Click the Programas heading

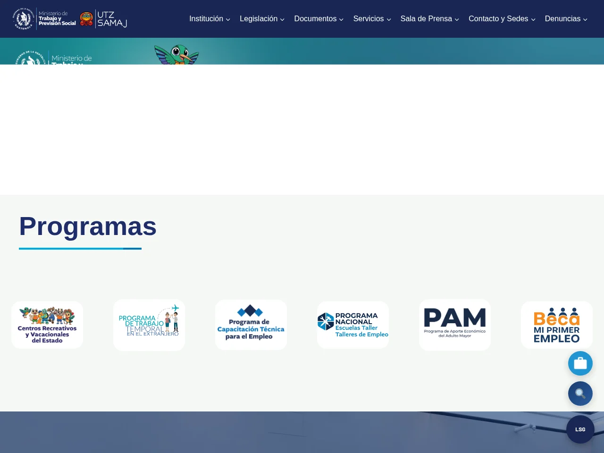pos(88,226)
